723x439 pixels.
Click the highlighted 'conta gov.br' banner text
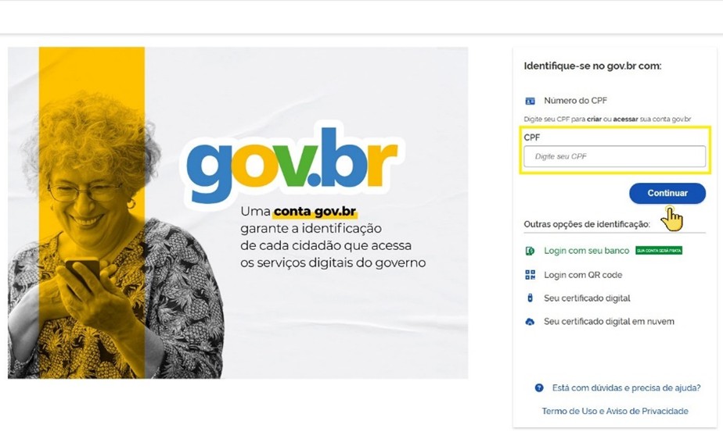[315, 212]
